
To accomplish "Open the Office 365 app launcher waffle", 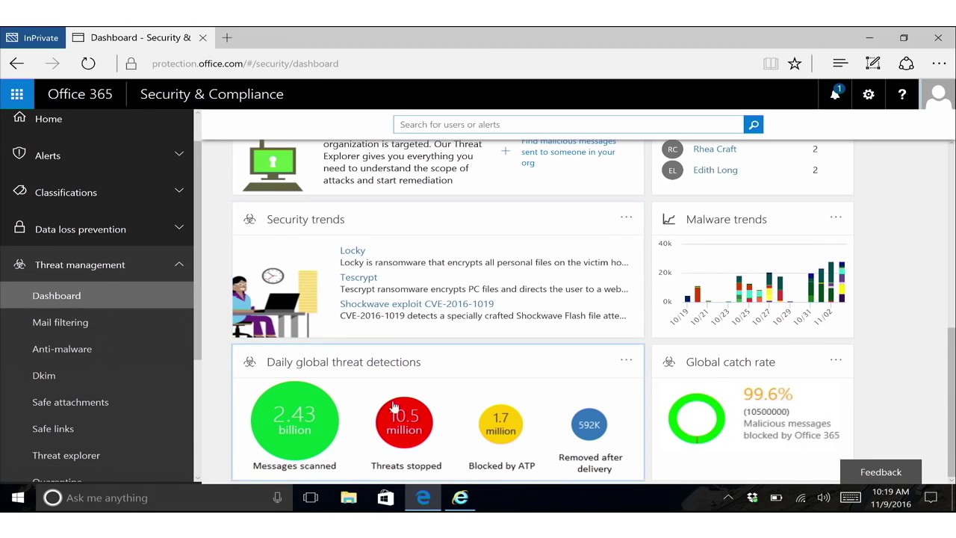I will pos(16,94).
